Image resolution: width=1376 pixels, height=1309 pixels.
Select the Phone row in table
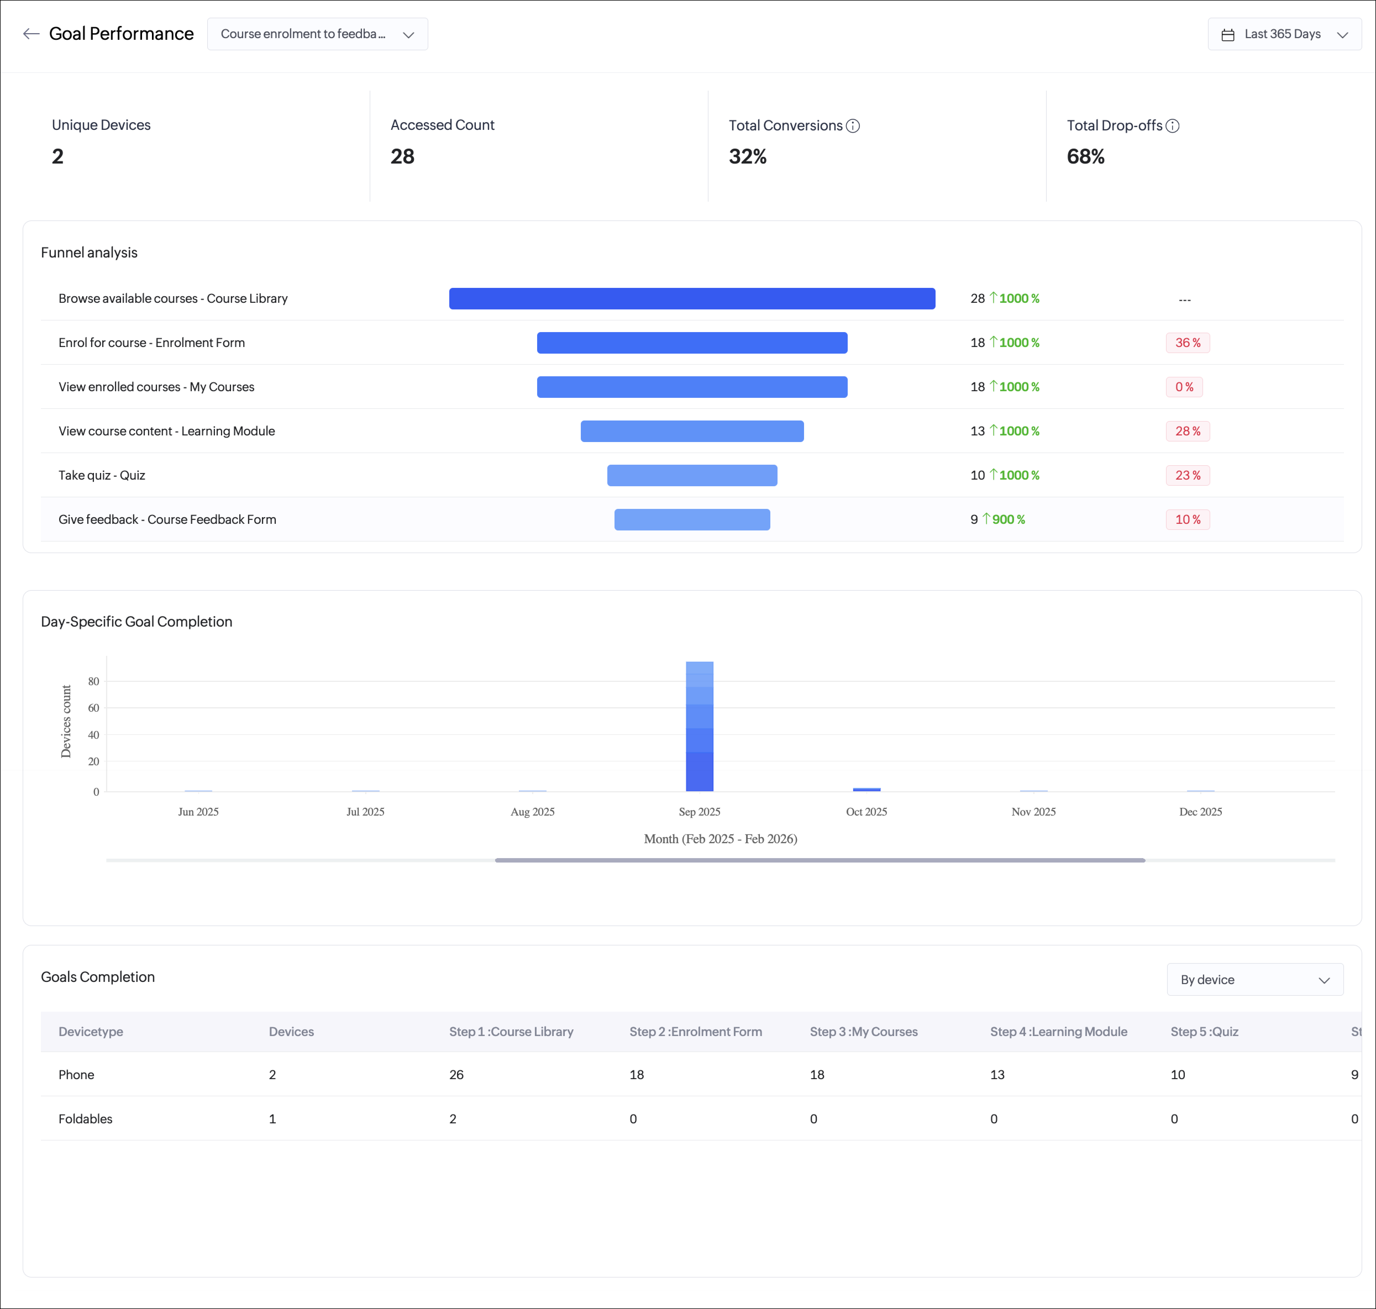77,1074
